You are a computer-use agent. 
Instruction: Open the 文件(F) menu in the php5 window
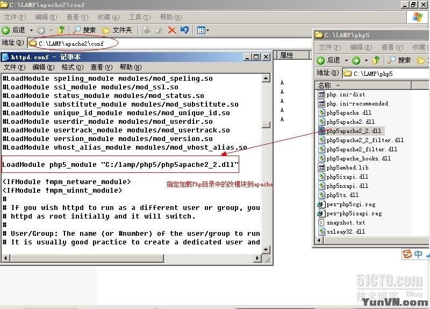click(330, 47)
